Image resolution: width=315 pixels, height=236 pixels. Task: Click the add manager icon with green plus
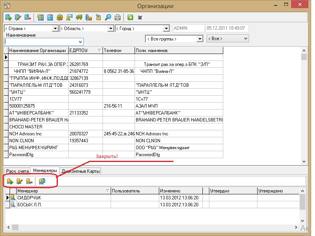click(x=10, y=181)
